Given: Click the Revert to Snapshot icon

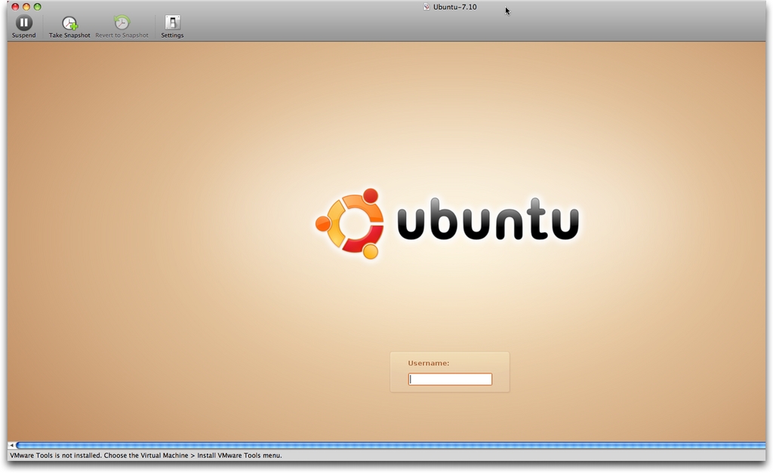Looking at the screenshot, I should point(122,23).
